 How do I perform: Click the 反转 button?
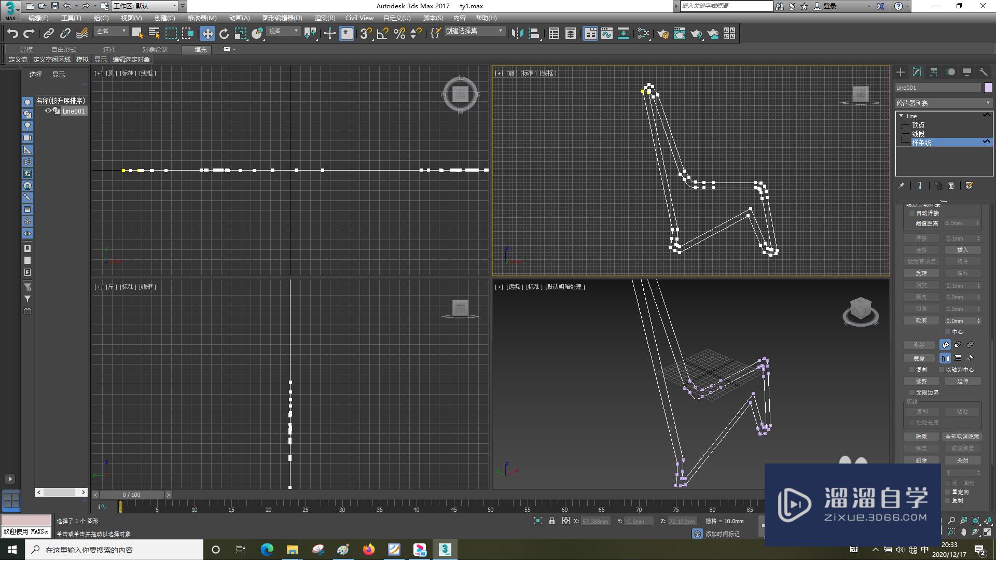[921, 273]
